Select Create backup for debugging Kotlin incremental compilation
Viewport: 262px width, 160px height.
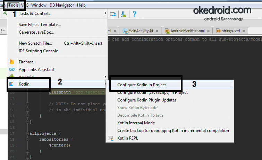170,131
